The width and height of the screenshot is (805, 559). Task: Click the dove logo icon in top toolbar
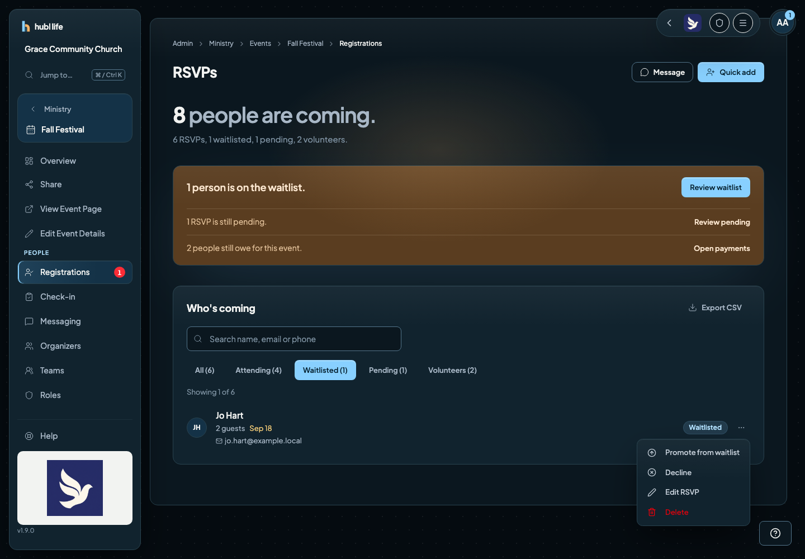click(693, 23)
